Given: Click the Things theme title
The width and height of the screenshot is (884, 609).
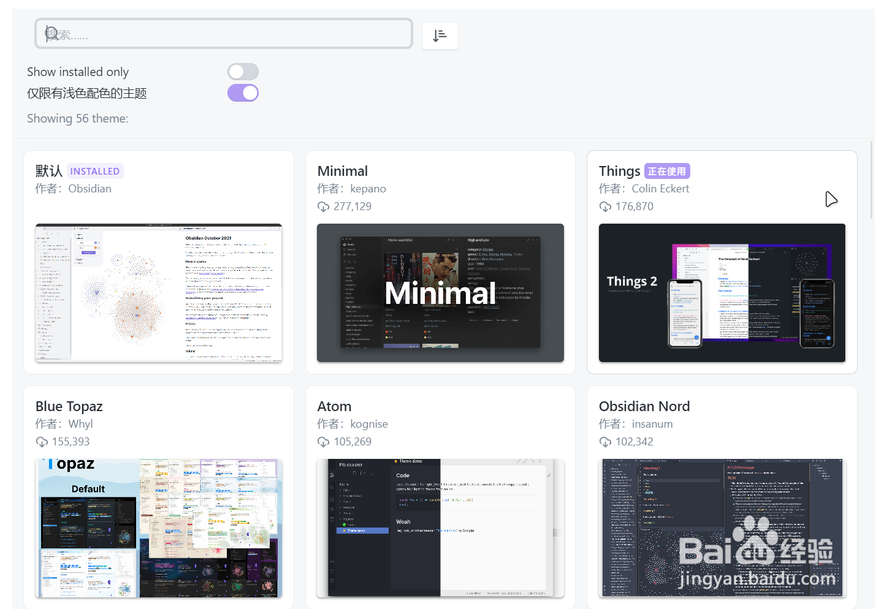Looking at the screenshot, I should pyautogui.click(x=620, y=171).
